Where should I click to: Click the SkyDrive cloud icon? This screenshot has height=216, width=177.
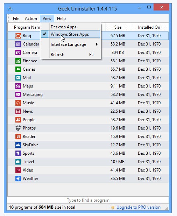tap(18, 145)
